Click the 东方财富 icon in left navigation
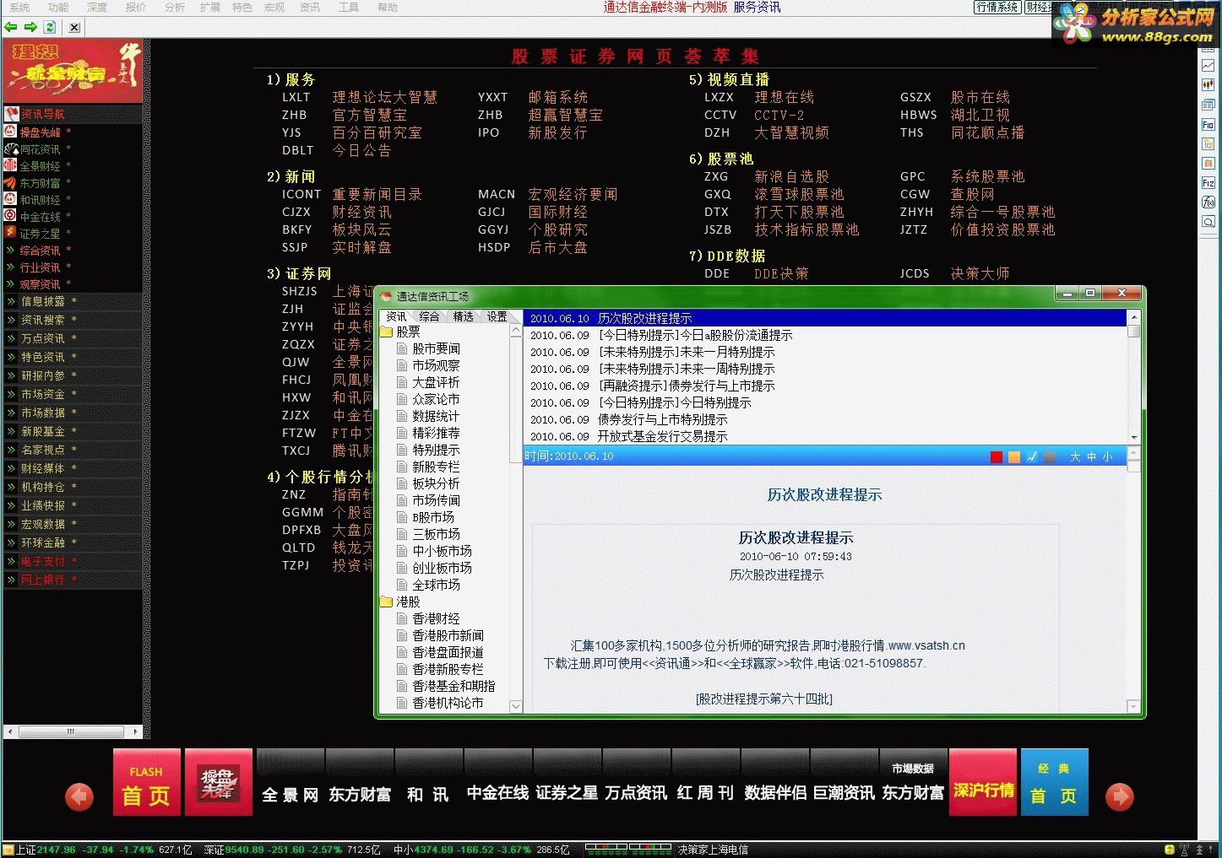The height and width of the screenshot is (858, 1222). pyautogui.click(x=10, y=182)
